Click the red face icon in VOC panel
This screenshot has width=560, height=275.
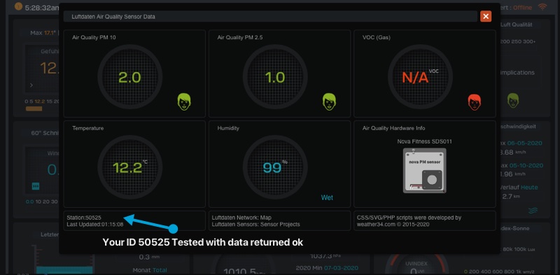tap(475, 102)
